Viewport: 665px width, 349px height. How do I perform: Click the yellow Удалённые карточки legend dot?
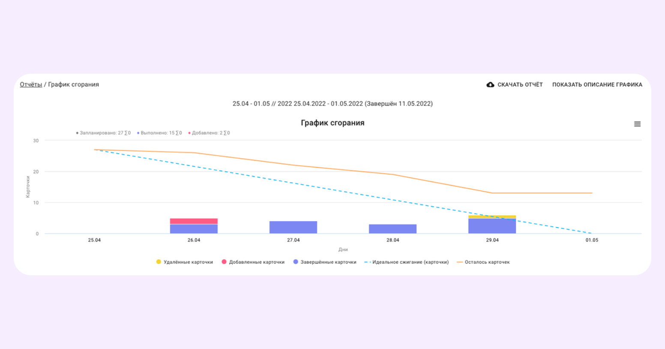coord(159,262)
